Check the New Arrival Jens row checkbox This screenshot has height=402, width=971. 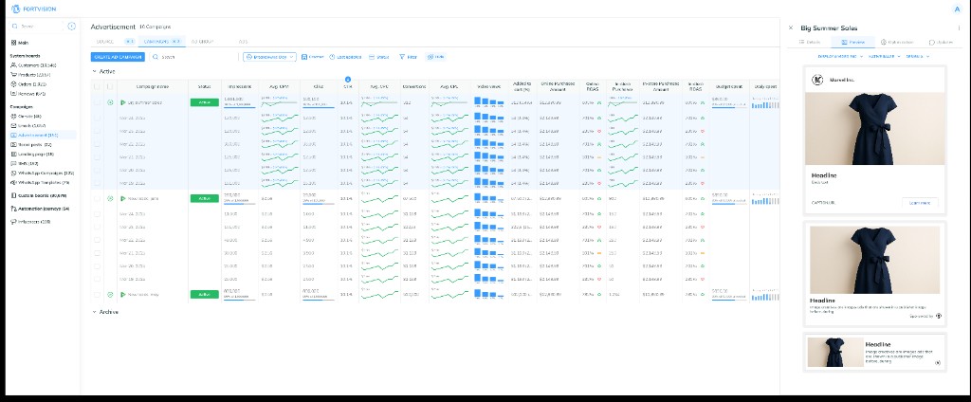97,198
